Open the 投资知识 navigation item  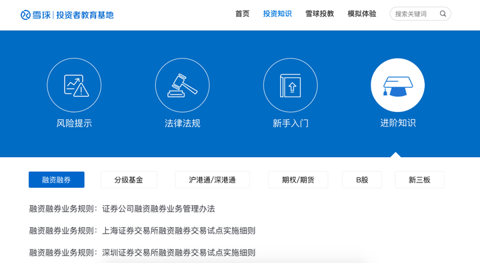click(277, 14)
